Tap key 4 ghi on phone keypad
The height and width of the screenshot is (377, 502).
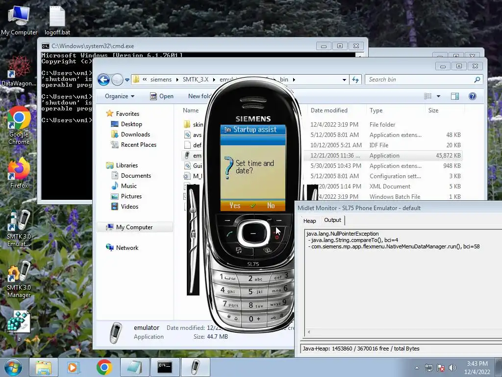click(227, 291)
